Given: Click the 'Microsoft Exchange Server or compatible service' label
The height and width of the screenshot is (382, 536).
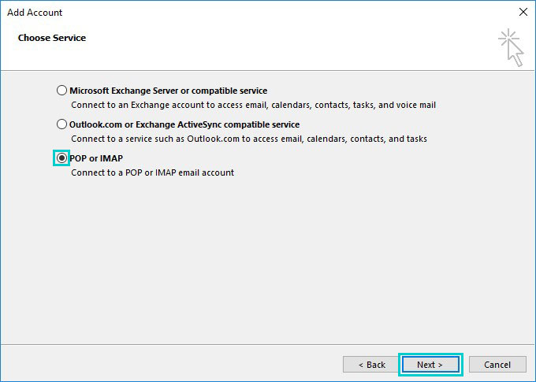Looking at the screenshot, I should coord(169,91).
